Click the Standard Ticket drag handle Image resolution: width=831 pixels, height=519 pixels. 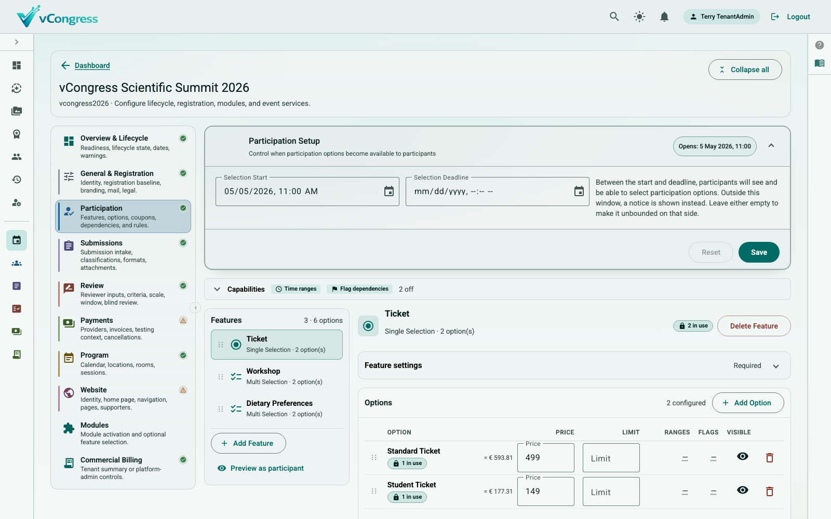(x=374, y=458)
